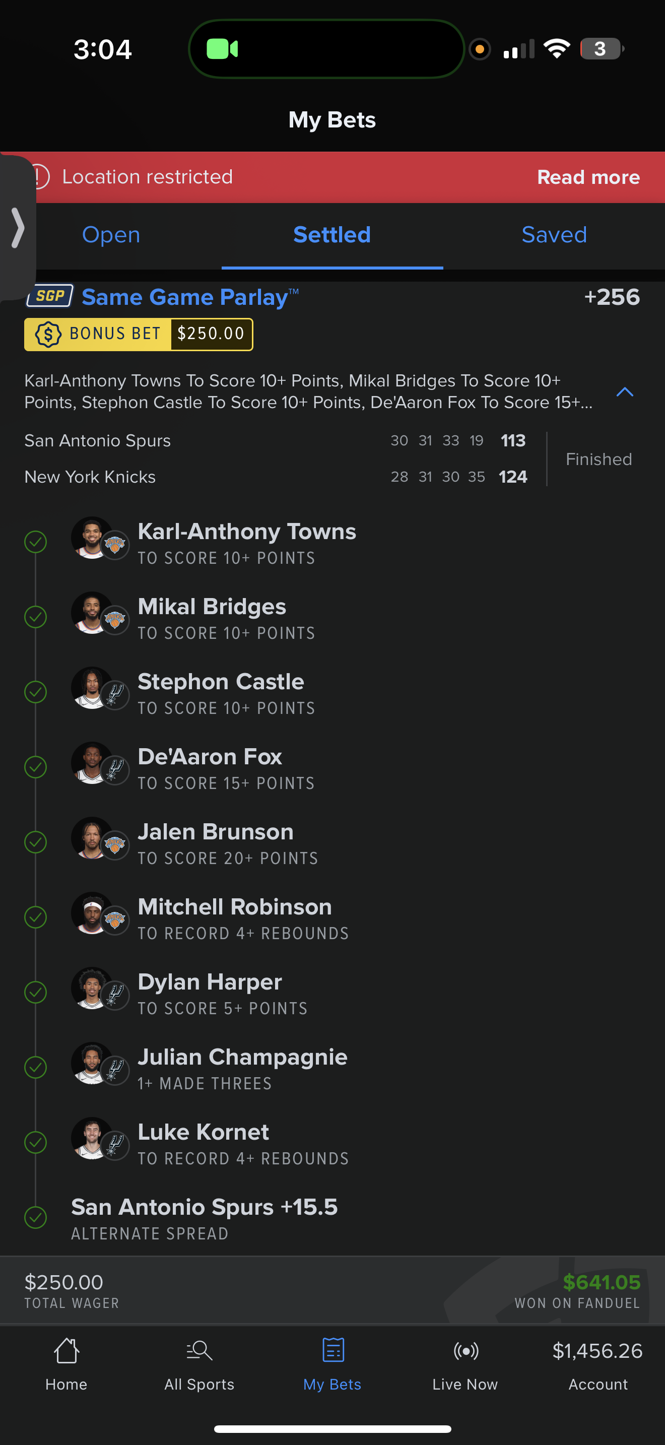Open All Sports search icon
This screenshot has width=665, height=1445.
(x=199, y=1351)
